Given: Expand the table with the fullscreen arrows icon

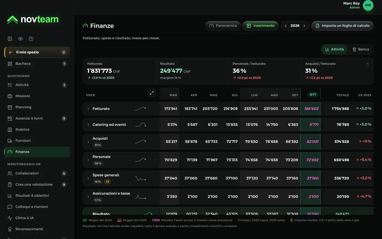Looking at the screenshot, I should tap(152, 93).
